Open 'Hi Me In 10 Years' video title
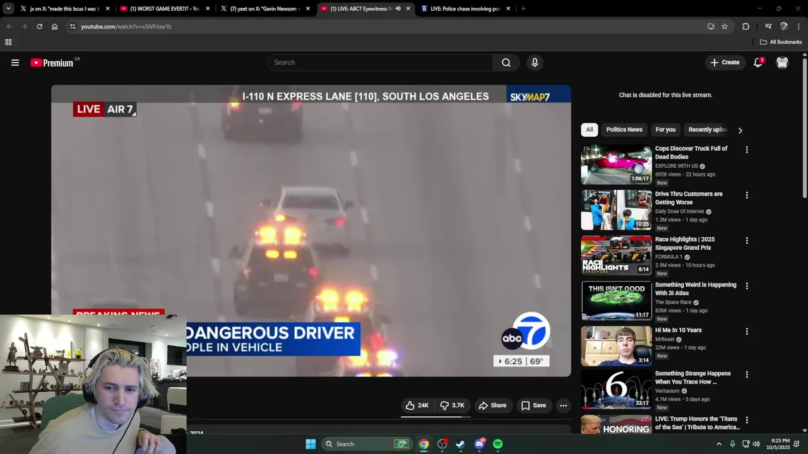This screenshot has width=808, height=454. (678, 330)
